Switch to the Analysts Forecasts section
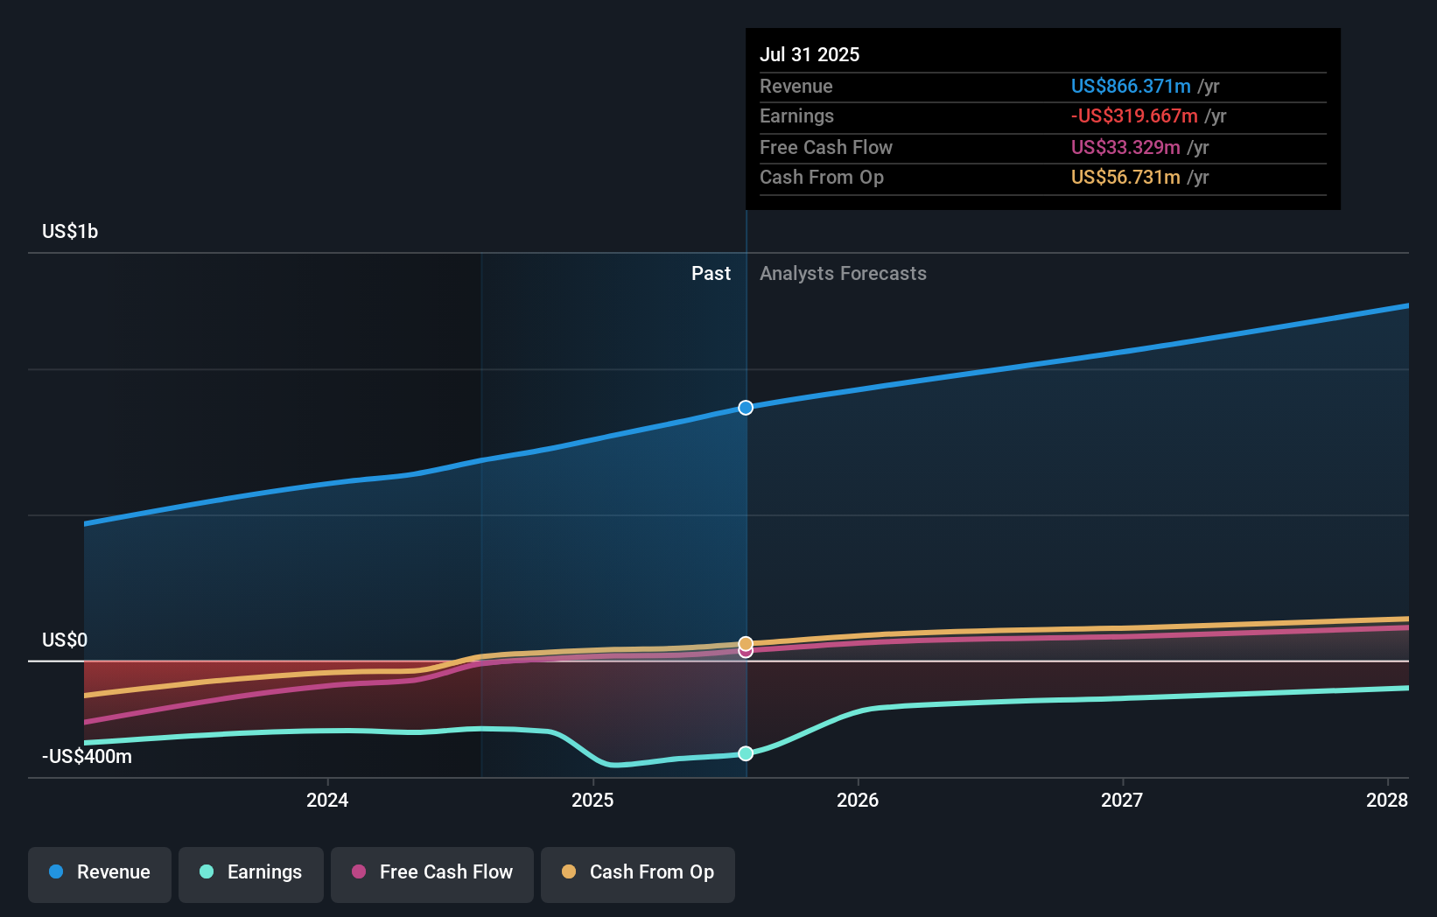The image size is (1437, 917). click(x=843, y=273)
